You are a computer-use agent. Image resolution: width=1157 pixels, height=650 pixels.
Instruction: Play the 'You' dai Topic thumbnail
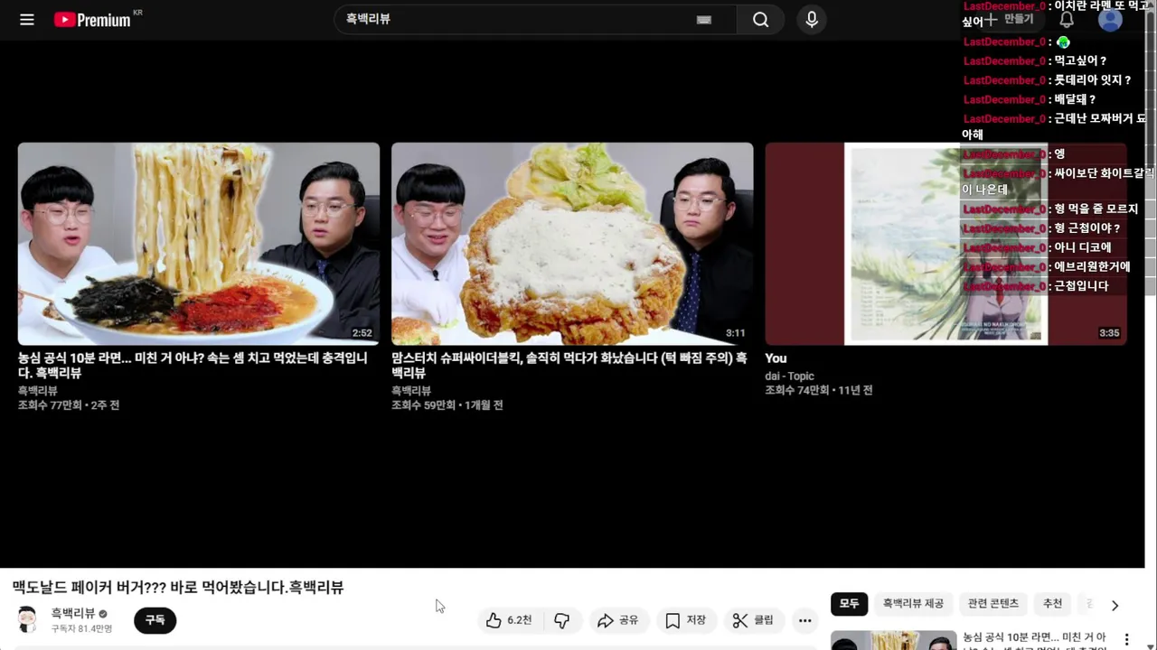[945, 244]
